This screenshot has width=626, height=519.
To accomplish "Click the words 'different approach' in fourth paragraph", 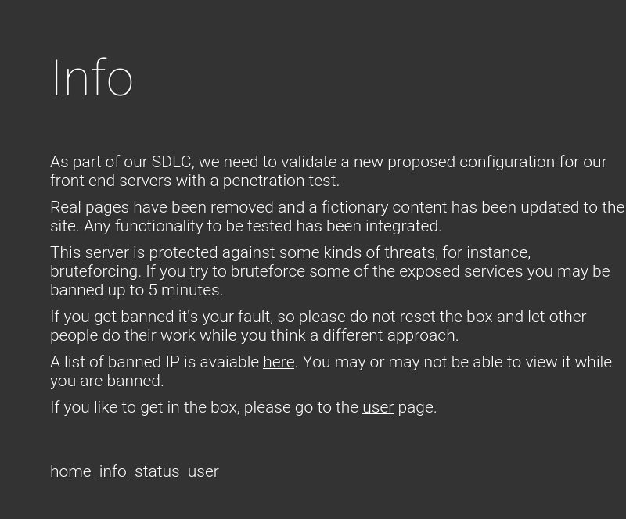I will (x=390, y=335).
